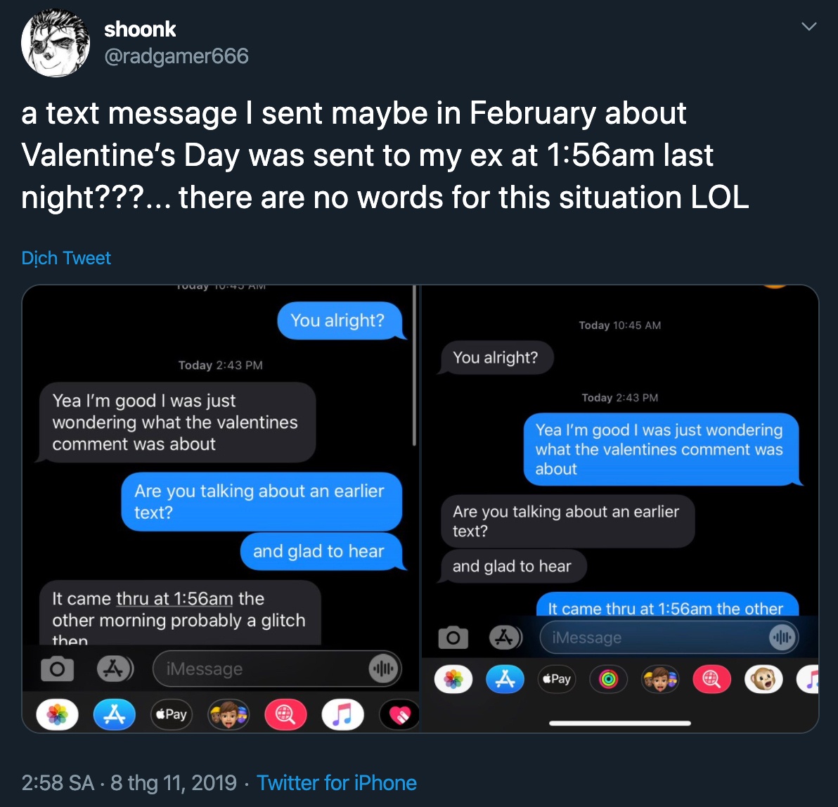Select the Photos app icon in the left app drawer

click(57, 714)
